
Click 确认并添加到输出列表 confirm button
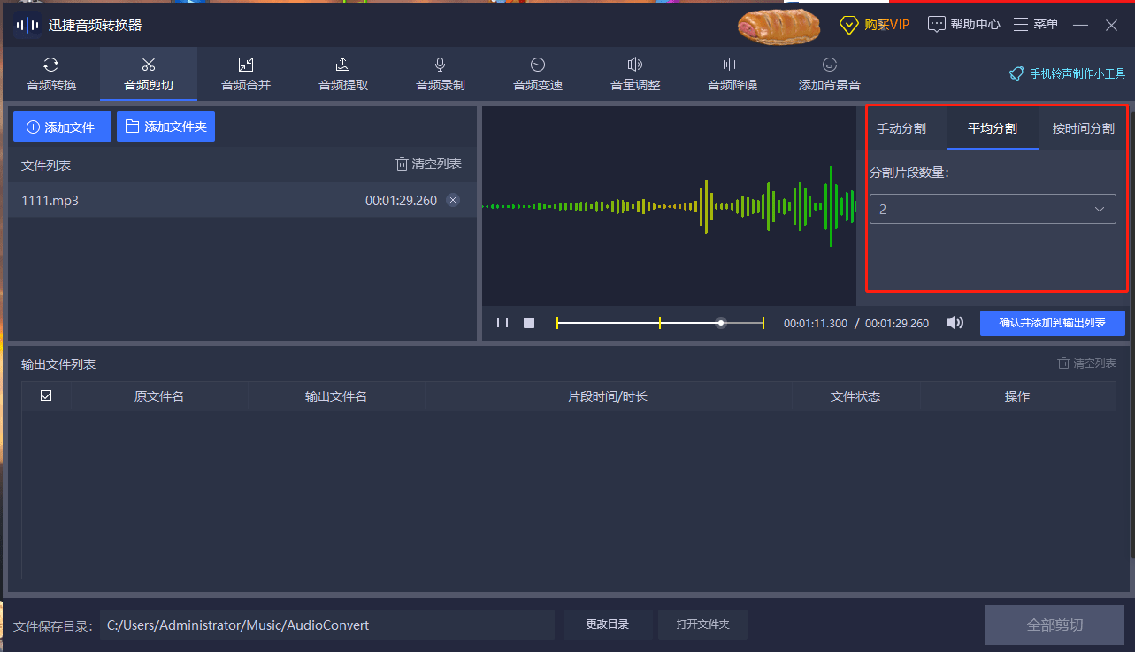coord(1053,323)
